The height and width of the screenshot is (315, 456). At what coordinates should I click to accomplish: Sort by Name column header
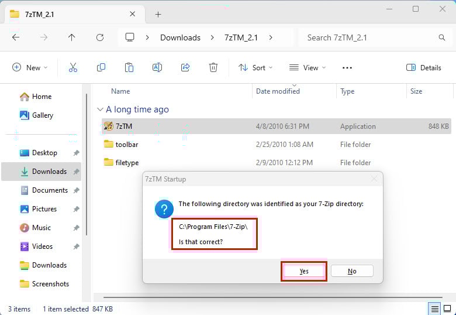point(120,91)
